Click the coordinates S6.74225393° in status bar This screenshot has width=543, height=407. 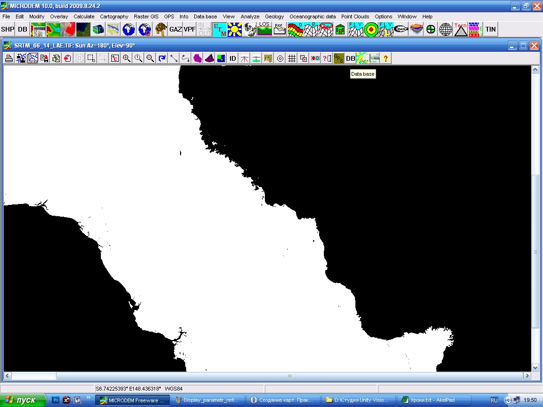[112, 389]
